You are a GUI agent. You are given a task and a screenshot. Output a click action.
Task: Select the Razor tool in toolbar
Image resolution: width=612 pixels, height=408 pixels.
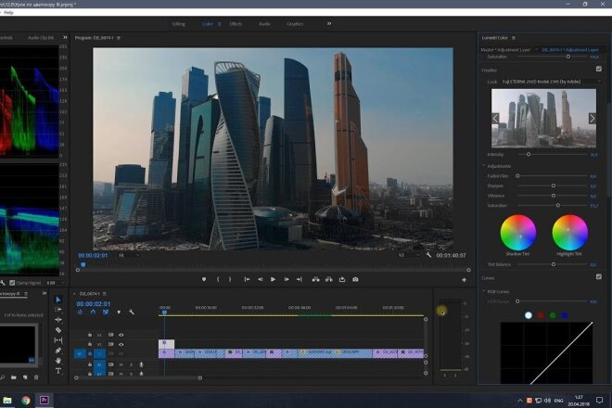pyautogui.click(x=58, y=330)
